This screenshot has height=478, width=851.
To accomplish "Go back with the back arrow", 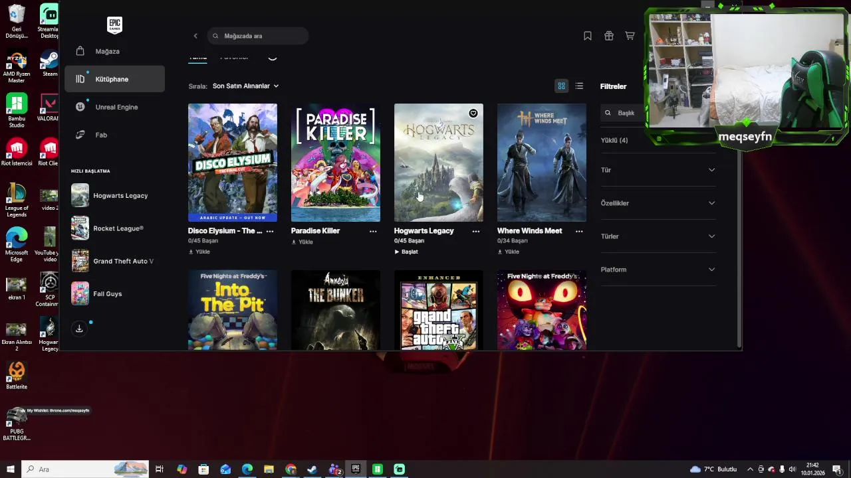I will [x=195, y=36].
